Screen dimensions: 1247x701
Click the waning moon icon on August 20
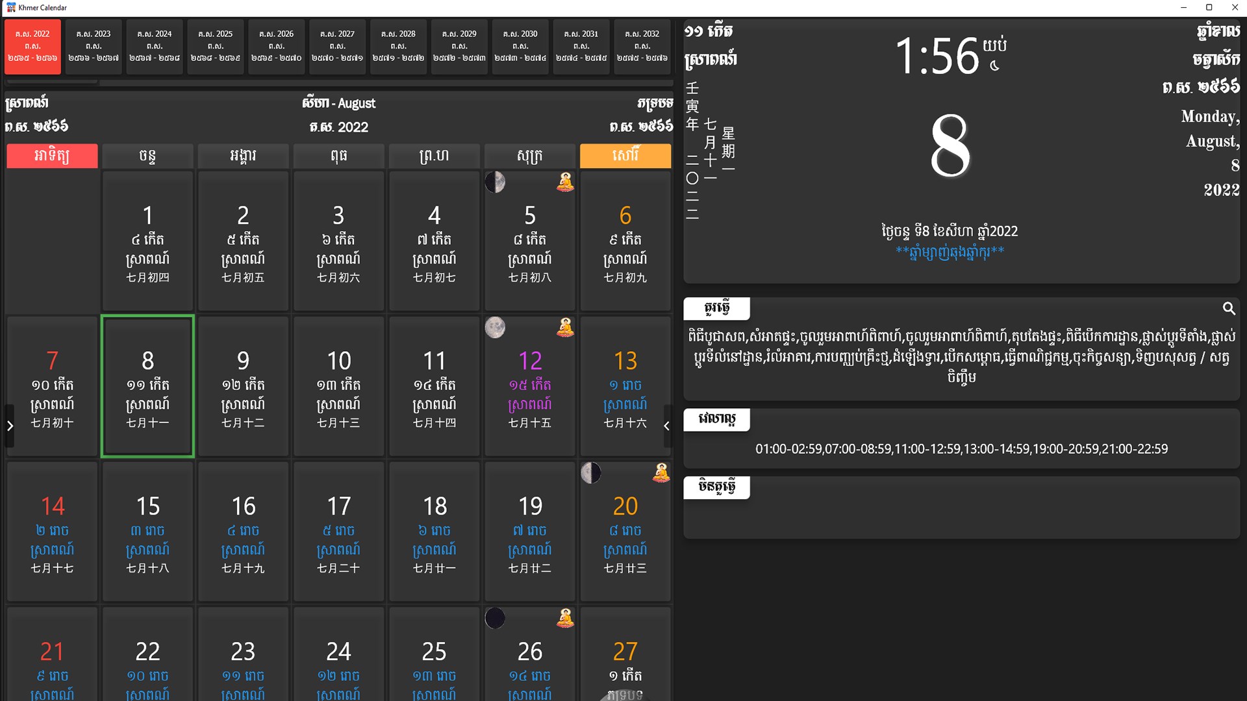[x=590, y=473]
